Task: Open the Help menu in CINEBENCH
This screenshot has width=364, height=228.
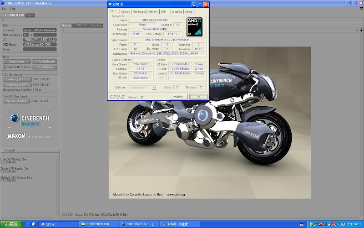Action: (x=12, y=9)
